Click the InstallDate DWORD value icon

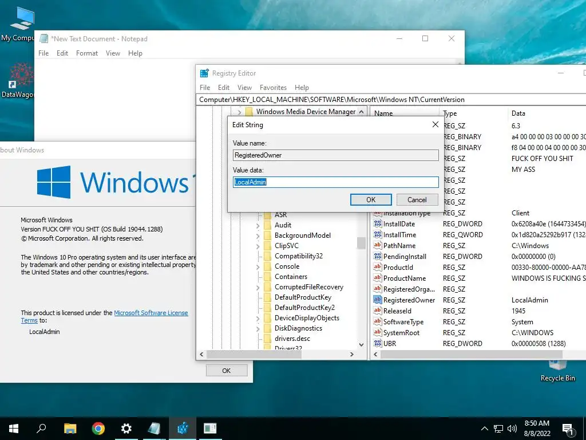pos(378,224)
